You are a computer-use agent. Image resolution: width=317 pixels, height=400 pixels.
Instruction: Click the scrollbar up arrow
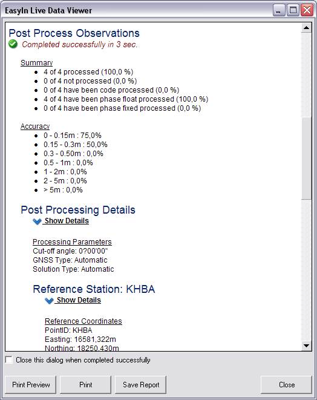click(x=306, y=28)
